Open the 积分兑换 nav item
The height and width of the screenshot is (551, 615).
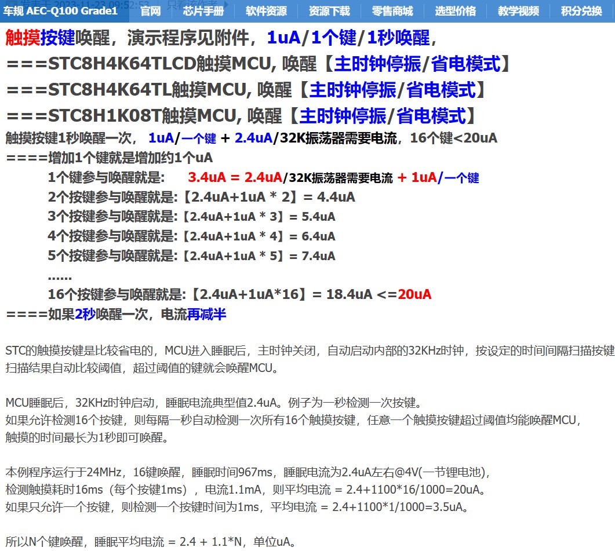(581, 11)
